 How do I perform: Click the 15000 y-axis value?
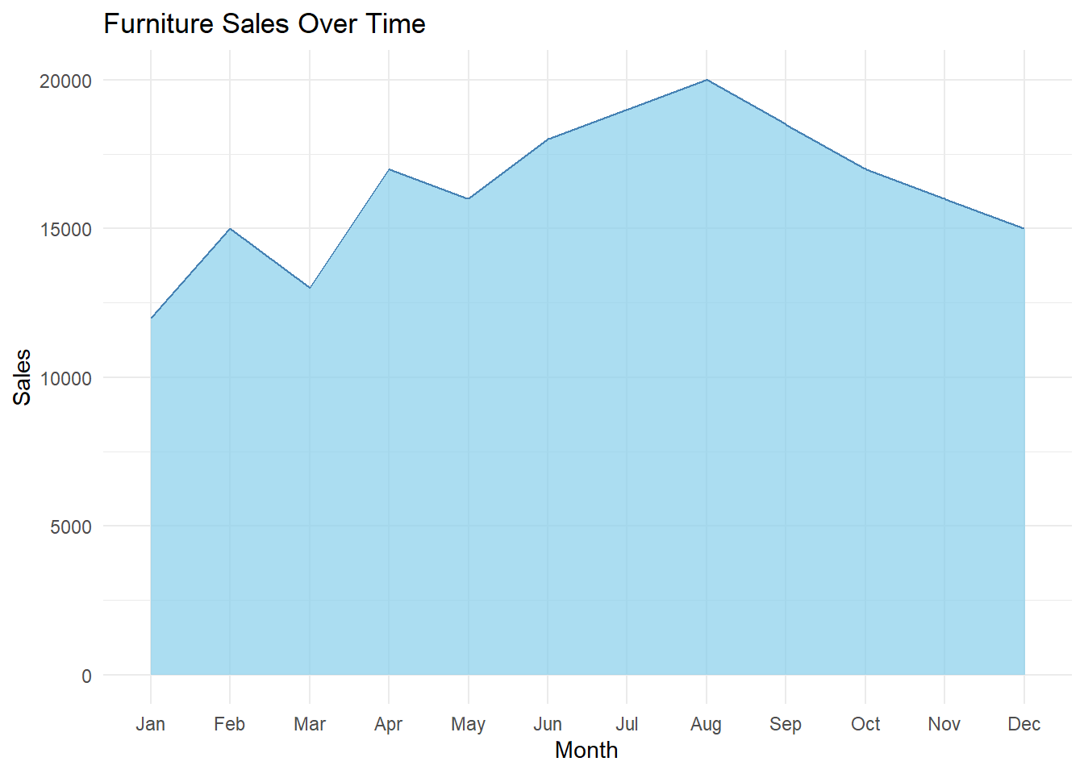tap(66, 230)
